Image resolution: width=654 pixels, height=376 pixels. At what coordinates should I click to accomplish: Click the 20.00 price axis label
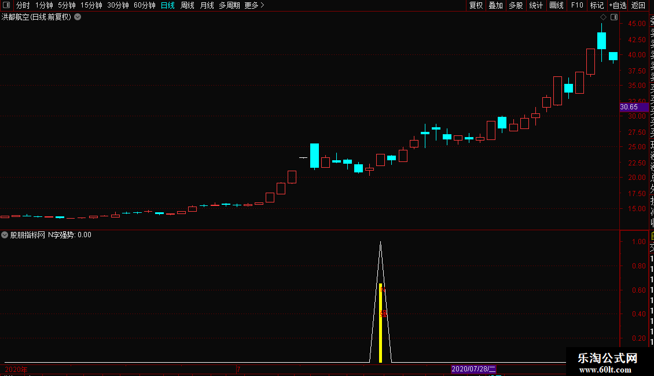point(637,178)
